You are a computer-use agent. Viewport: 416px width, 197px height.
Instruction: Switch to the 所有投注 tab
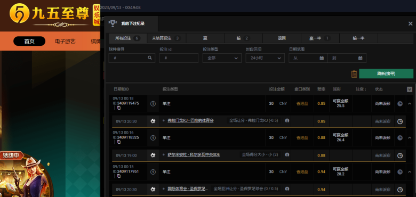[x=128, y=38]
